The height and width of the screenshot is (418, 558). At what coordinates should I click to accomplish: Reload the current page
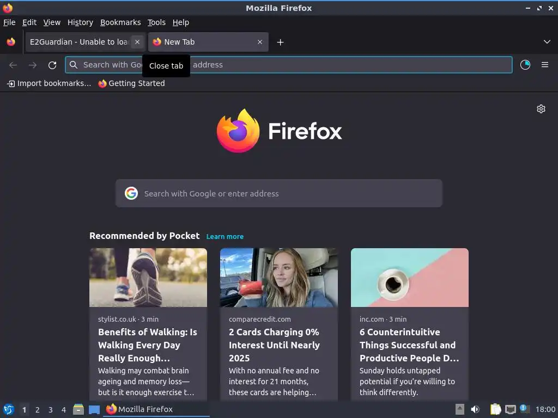tap(52, 65)
